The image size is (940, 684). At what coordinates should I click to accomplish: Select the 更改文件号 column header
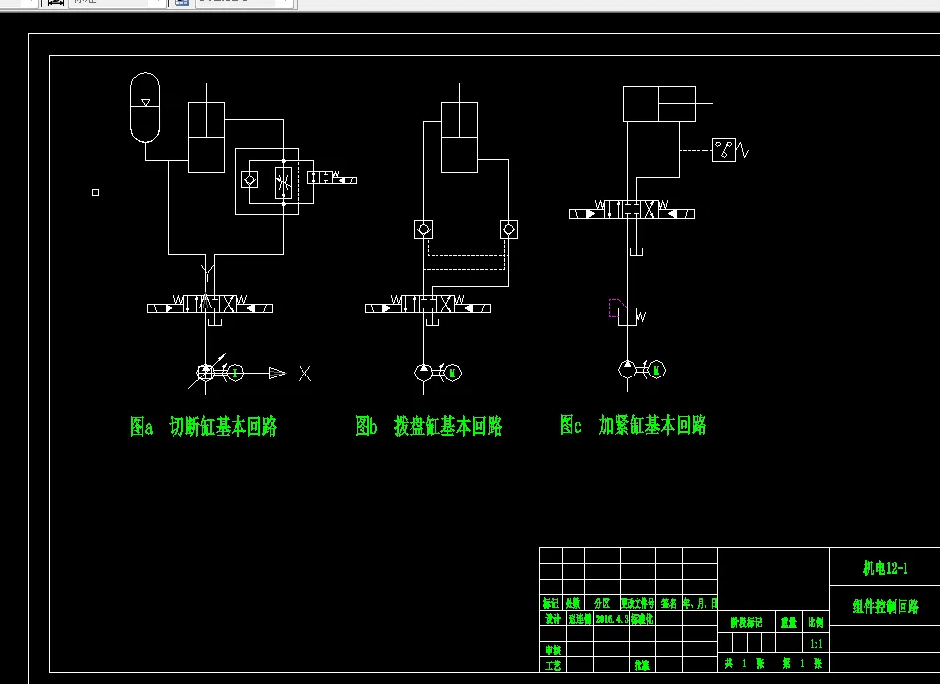point(638,603)
